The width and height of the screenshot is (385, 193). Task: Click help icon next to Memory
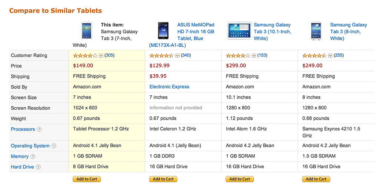[x=33, y=157]
